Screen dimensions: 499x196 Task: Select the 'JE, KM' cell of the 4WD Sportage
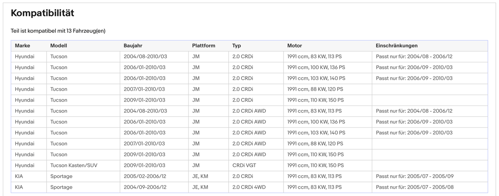coord(200,187)
